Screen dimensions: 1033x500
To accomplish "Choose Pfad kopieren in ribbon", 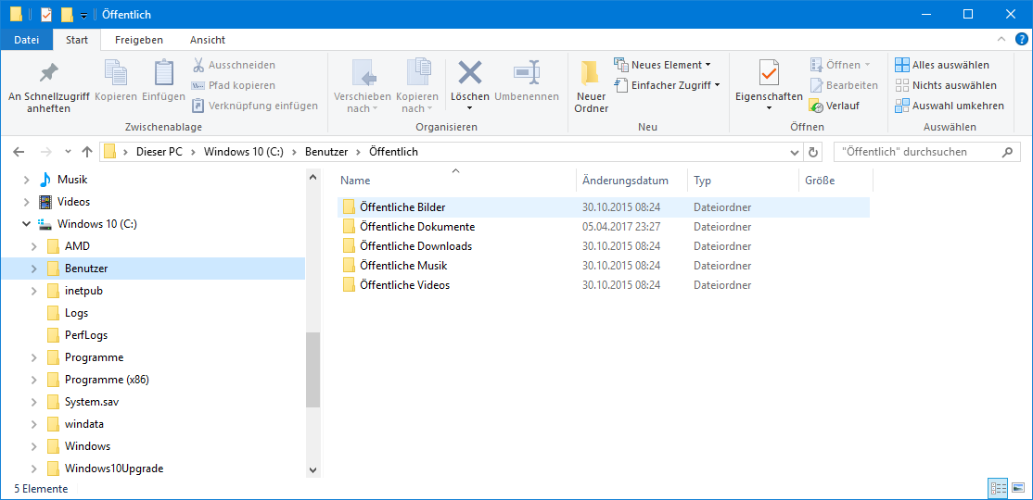I will pyautogui.click(x=234, y=85).
